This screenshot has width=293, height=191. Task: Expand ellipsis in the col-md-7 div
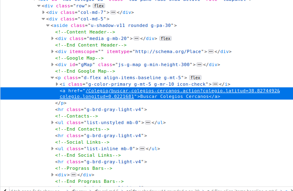pos(113,13)
